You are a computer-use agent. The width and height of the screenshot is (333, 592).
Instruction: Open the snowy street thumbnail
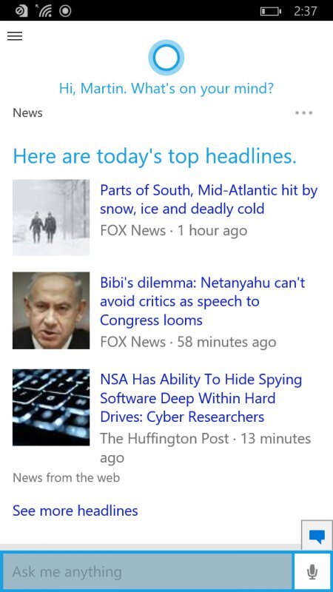click(51, 218)
